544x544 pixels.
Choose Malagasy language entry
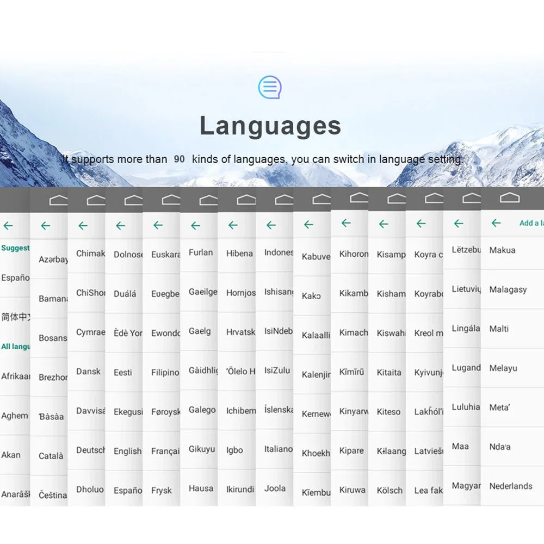[x=508, y=290]
